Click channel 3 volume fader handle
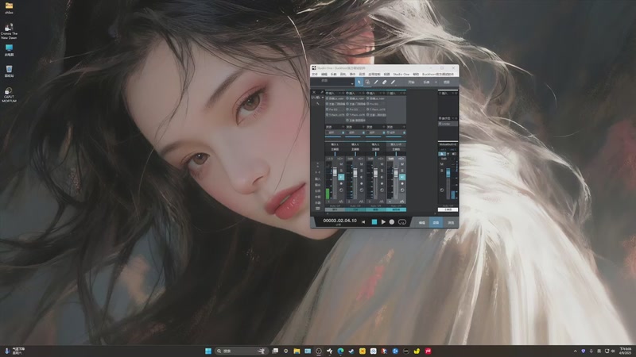The height and width of the screenshot is (357, 636). [x=375, y=173]
